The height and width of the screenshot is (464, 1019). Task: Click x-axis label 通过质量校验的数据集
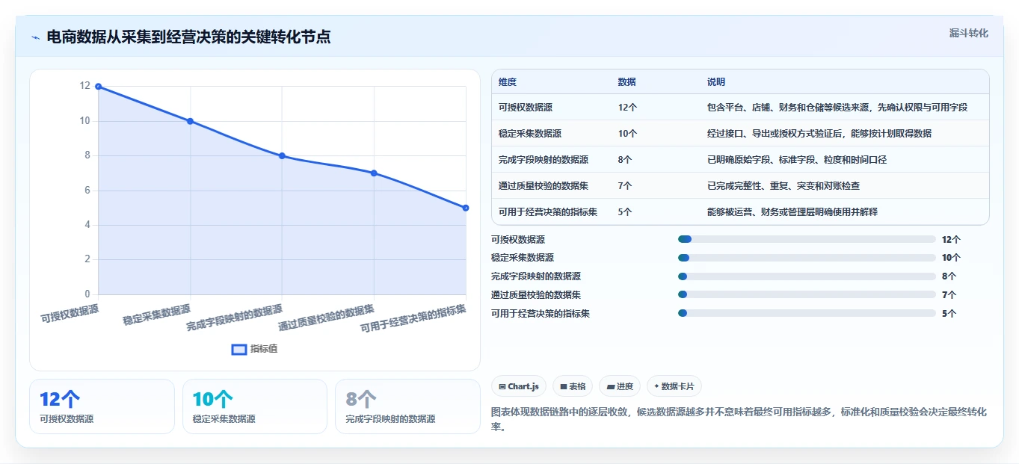click(327, 318)
